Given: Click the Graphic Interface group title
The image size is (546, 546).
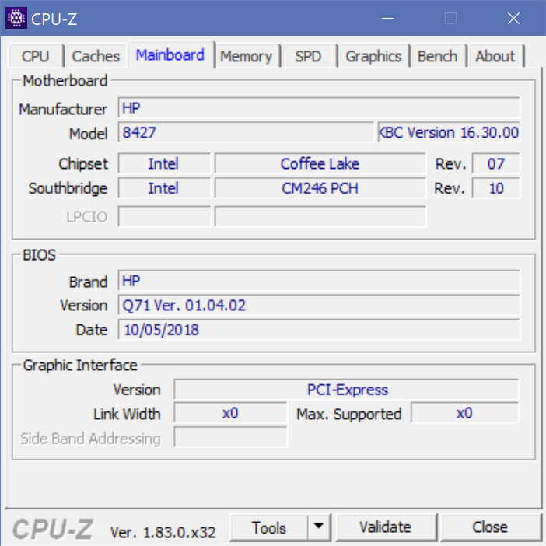Looking at the screenshot, I should (x=80, y=366).
